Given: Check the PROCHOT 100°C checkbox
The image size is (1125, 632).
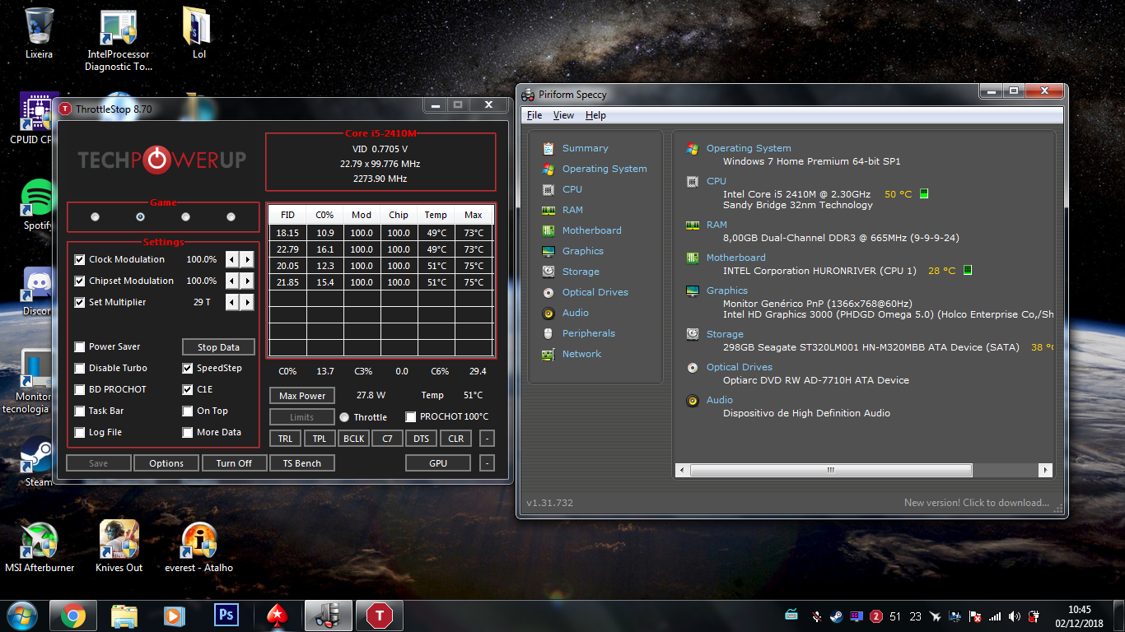Looking at the screenshot, I should click(411, 417).
